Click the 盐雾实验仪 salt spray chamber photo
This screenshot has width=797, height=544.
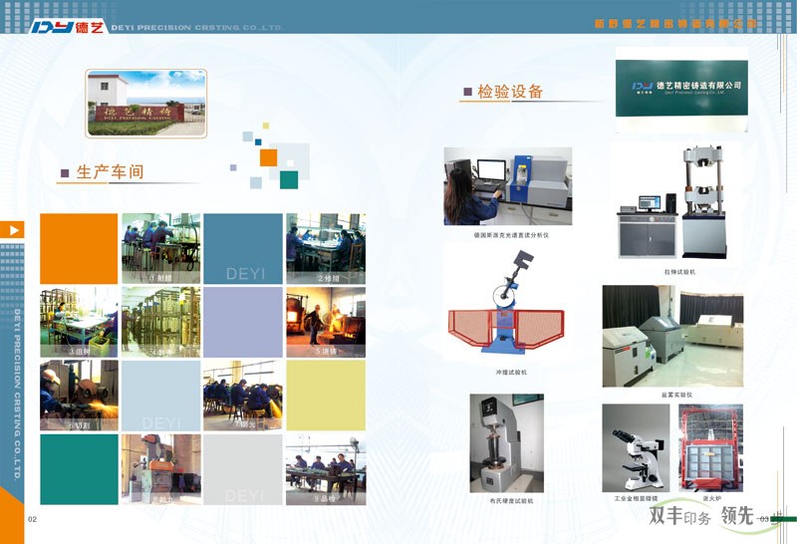[672, 336]
